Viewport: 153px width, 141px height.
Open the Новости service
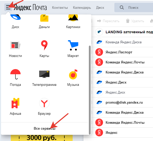[15, 45]
